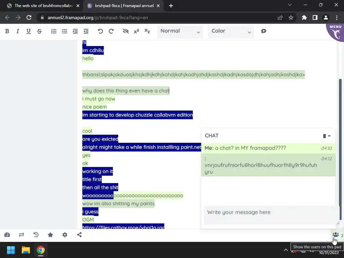Screen dimensions: 344x258
Task: Click the line 'im starting to develop chuzzle collabvm edition'
Action: (x=137, y=115)
